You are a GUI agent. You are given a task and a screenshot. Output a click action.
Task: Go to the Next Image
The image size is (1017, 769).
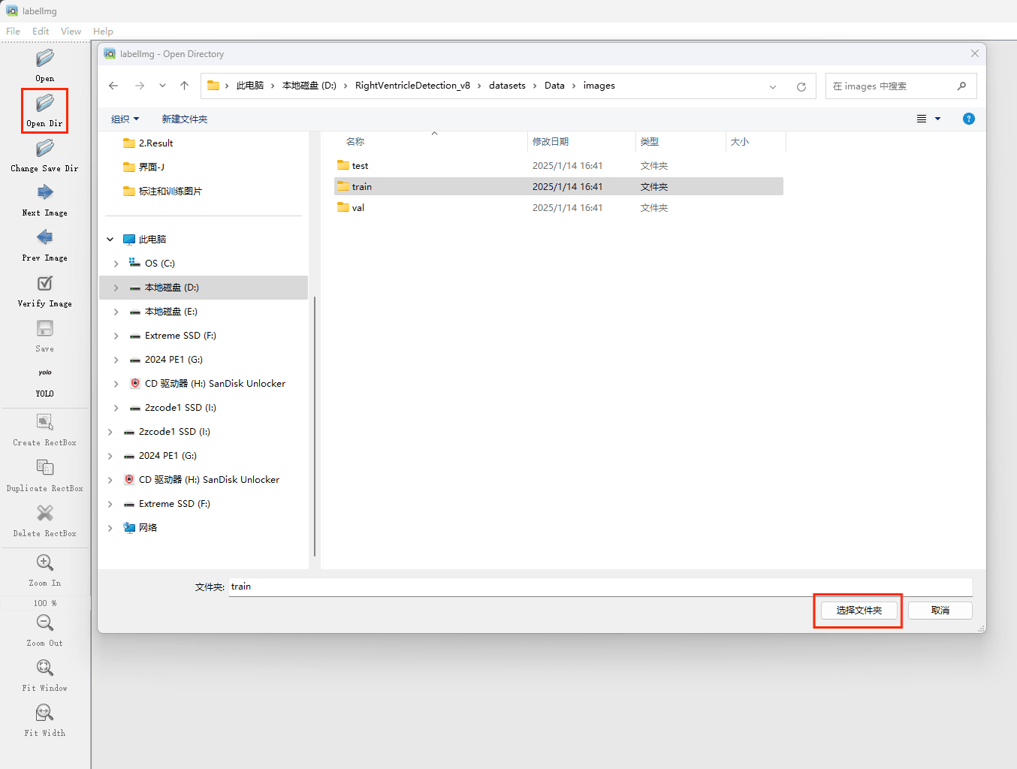(x=45, y=193)
